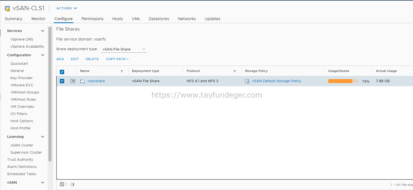This screenshot has width=413, height=190.
Task: Switch to the Summary tab
Action: (14, 19)
